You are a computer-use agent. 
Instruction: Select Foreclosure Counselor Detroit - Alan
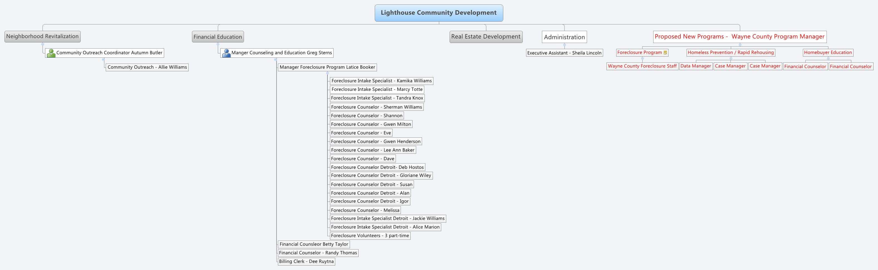(x=370, y=193)
